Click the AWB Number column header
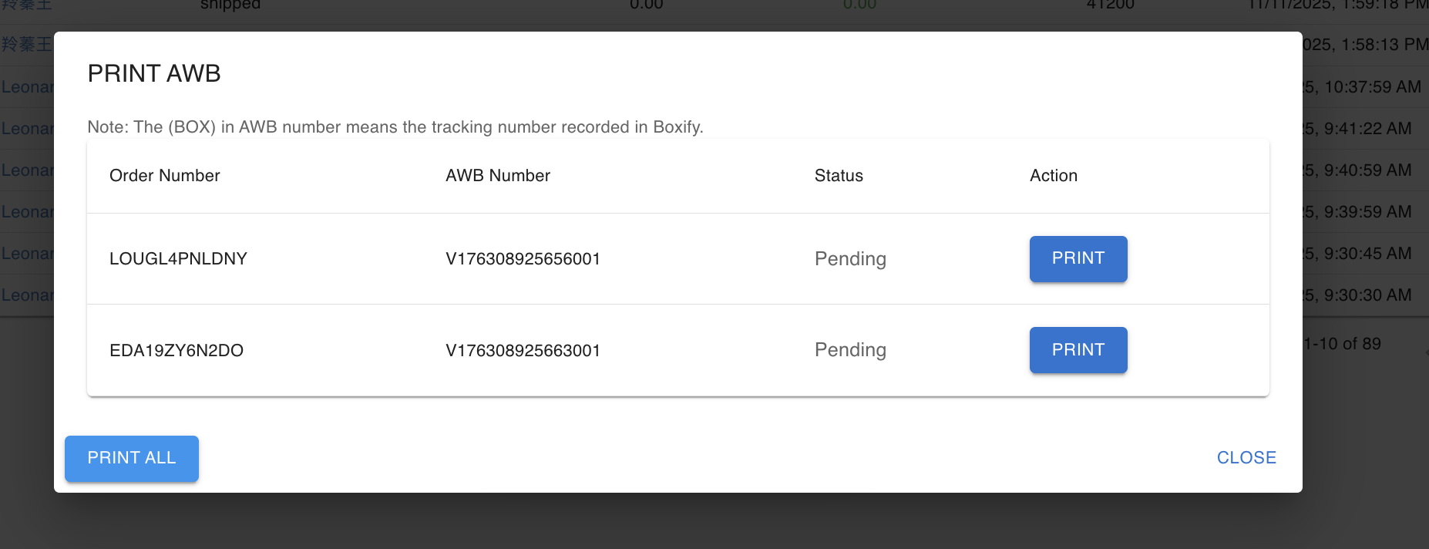The width and height of the screenshot is (1429, 549). 497,176
